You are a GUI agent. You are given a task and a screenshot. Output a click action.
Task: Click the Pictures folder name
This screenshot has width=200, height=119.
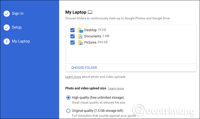pyautogui.click(x=90, y=42)
